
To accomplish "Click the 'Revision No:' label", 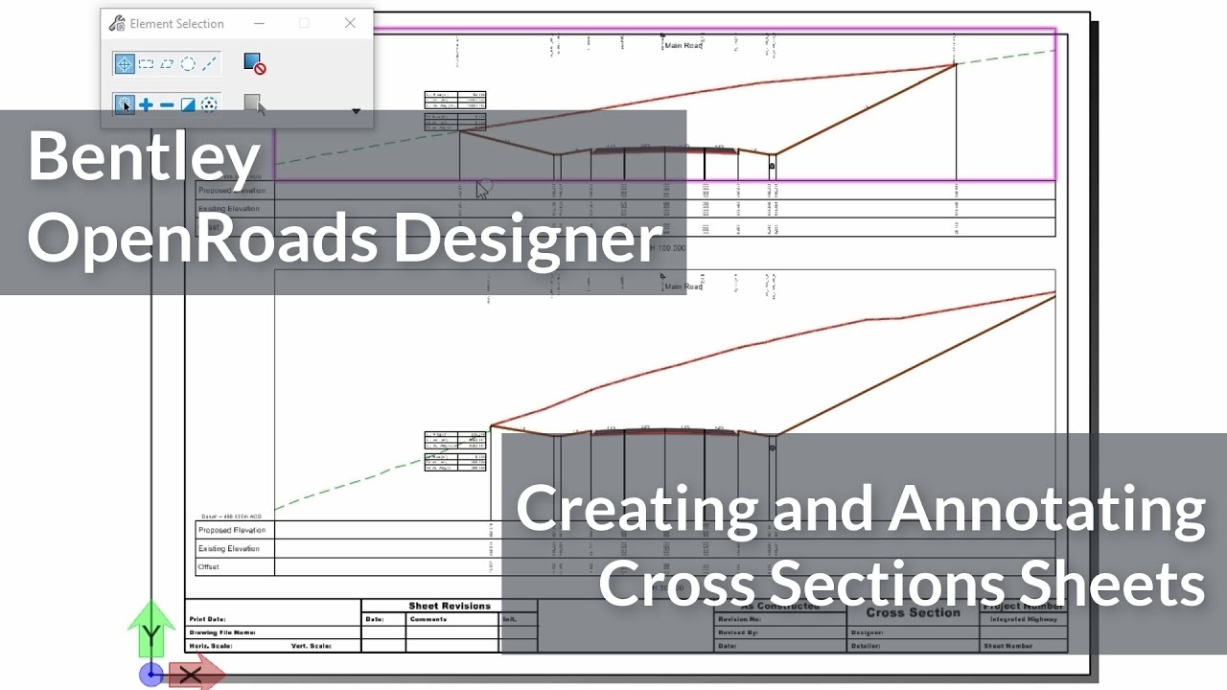I will coord(740,620).
